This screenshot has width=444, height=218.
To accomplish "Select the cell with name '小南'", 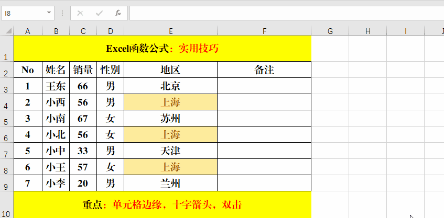I will [56, 118].
